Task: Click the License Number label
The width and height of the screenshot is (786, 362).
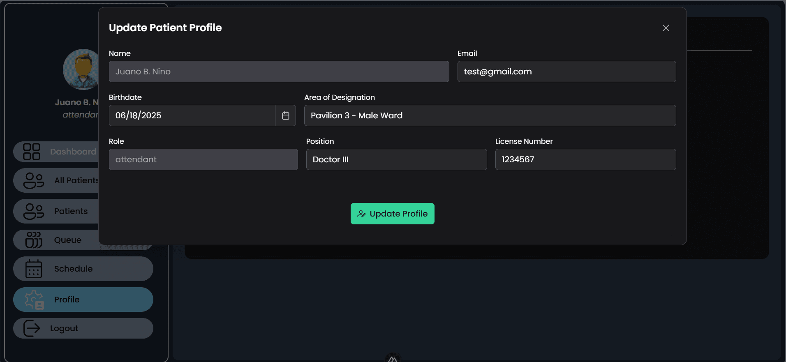Action: (x=524, y=141)
